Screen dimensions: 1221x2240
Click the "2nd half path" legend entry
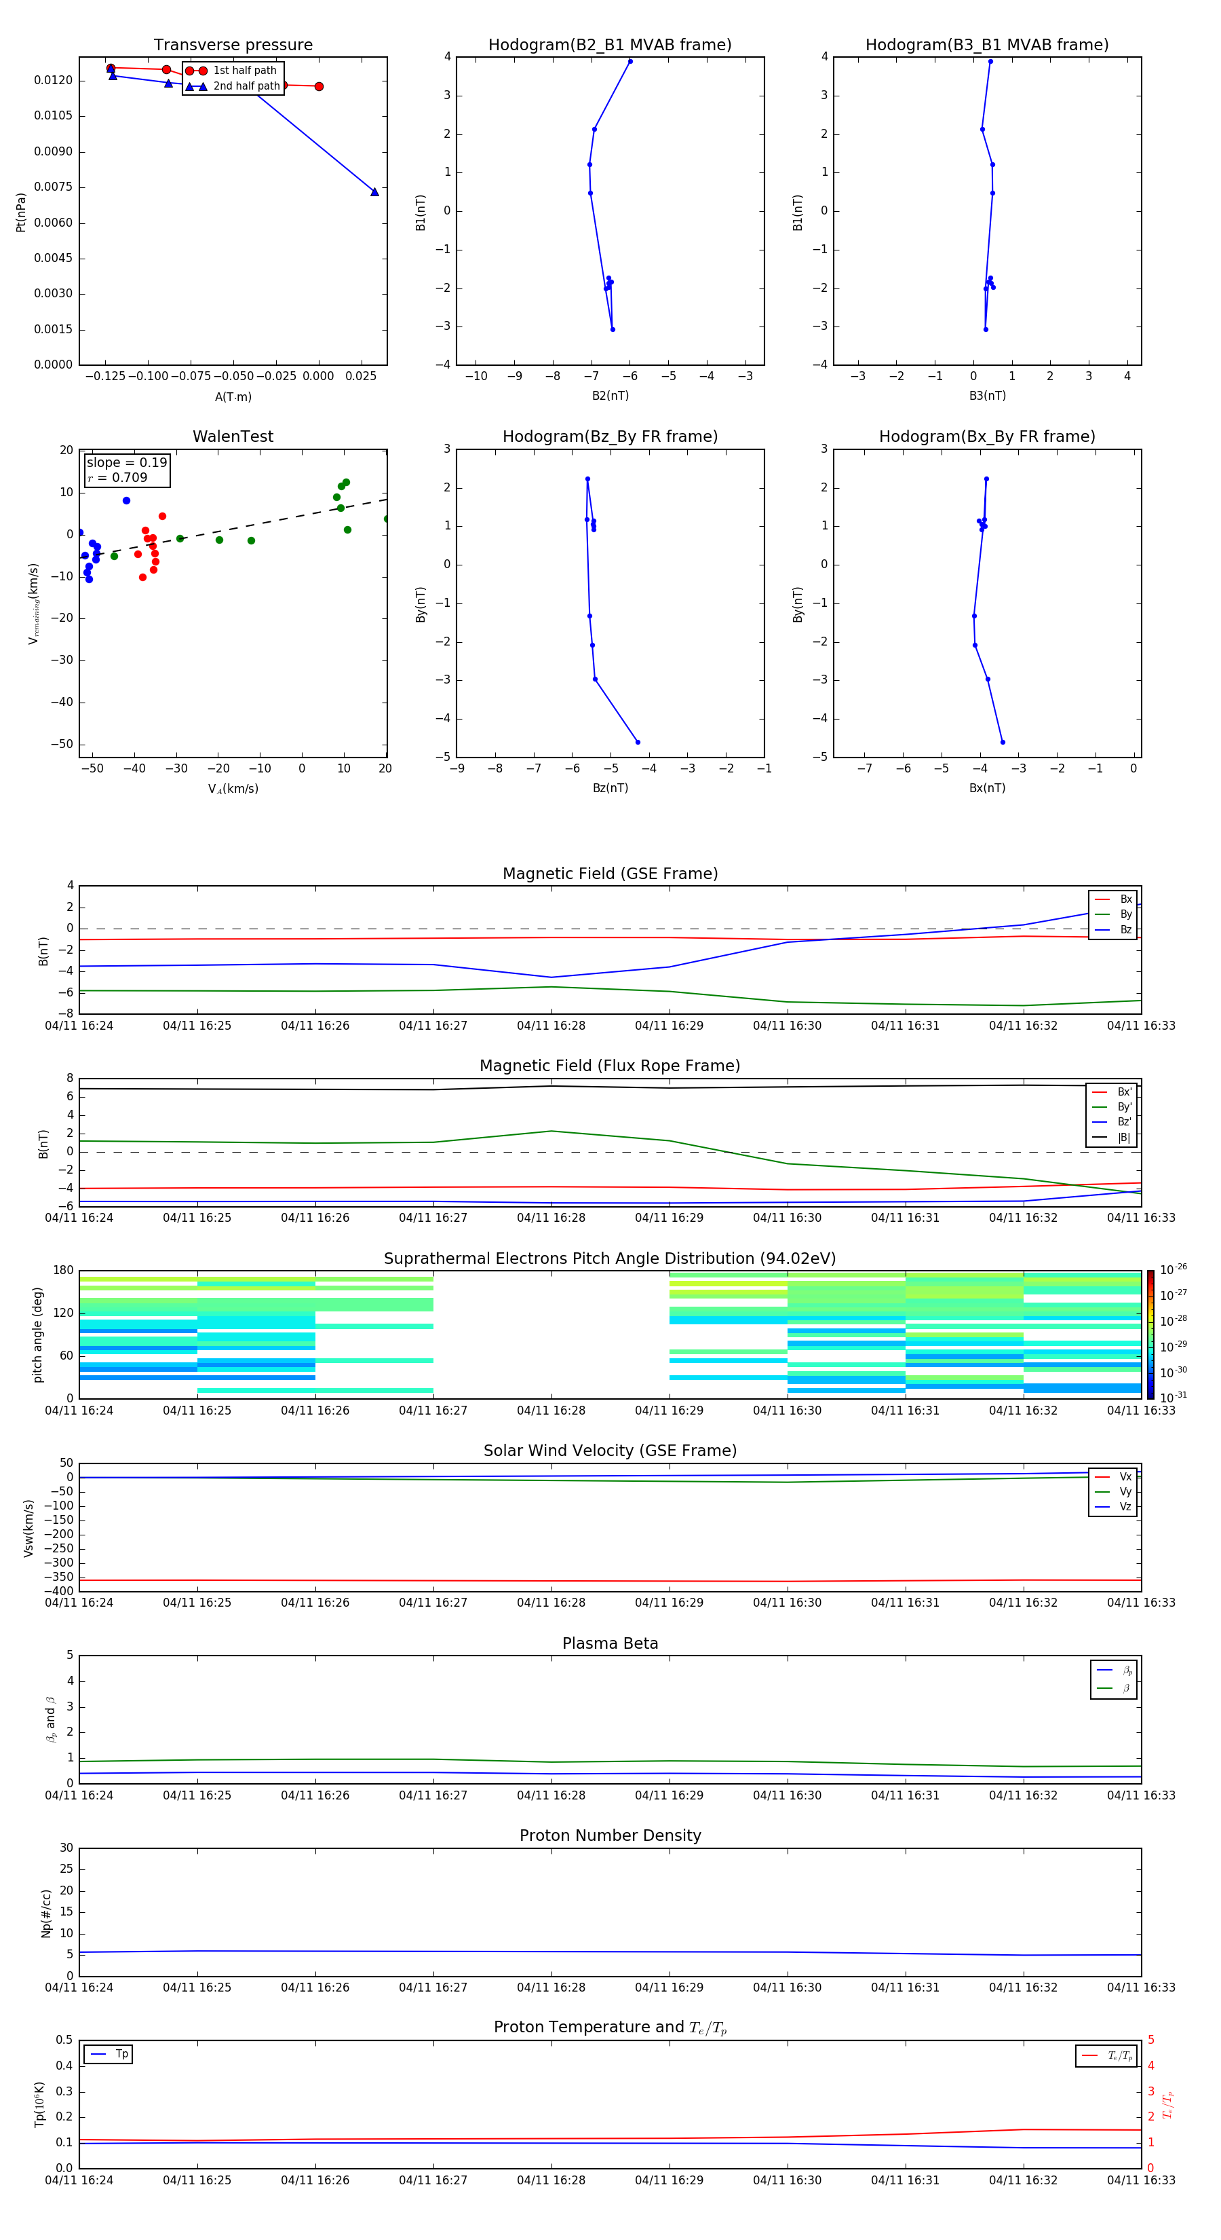232,86
